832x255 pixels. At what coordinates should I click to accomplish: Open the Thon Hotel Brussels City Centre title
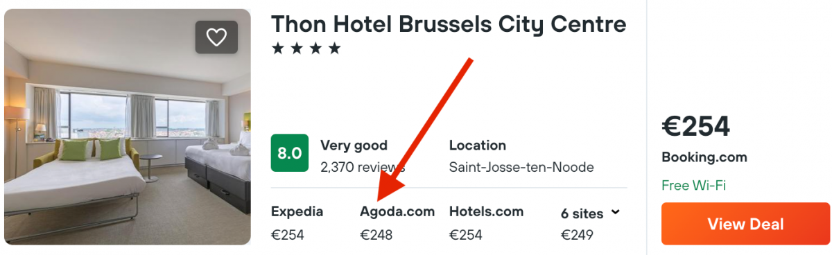[x=449, y=24]
